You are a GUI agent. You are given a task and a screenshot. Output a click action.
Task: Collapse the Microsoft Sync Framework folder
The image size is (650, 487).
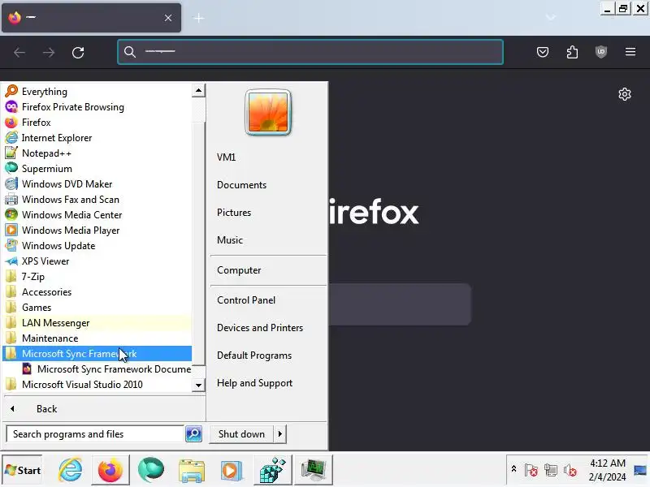[x=97, y=353]
